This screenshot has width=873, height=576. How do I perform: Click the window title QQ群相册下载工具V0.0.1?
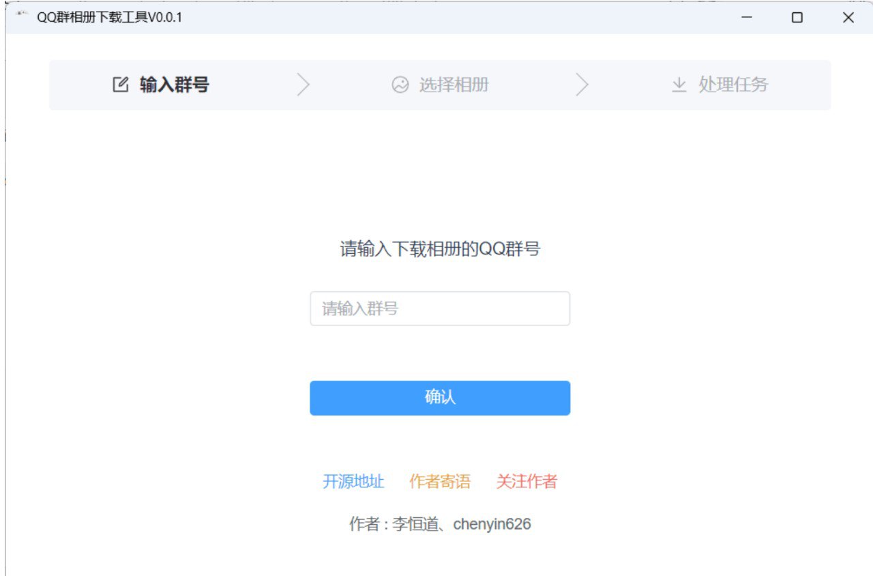pyautogui.click(x=110, y=17)
